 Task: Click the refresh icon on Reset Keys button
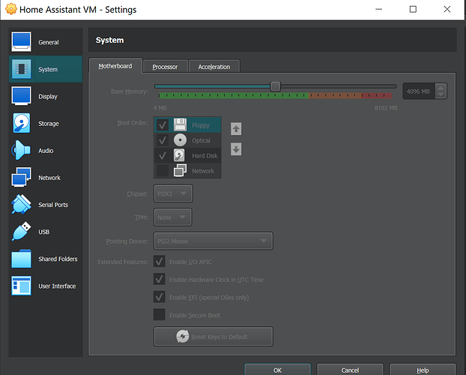pos(183,337)
